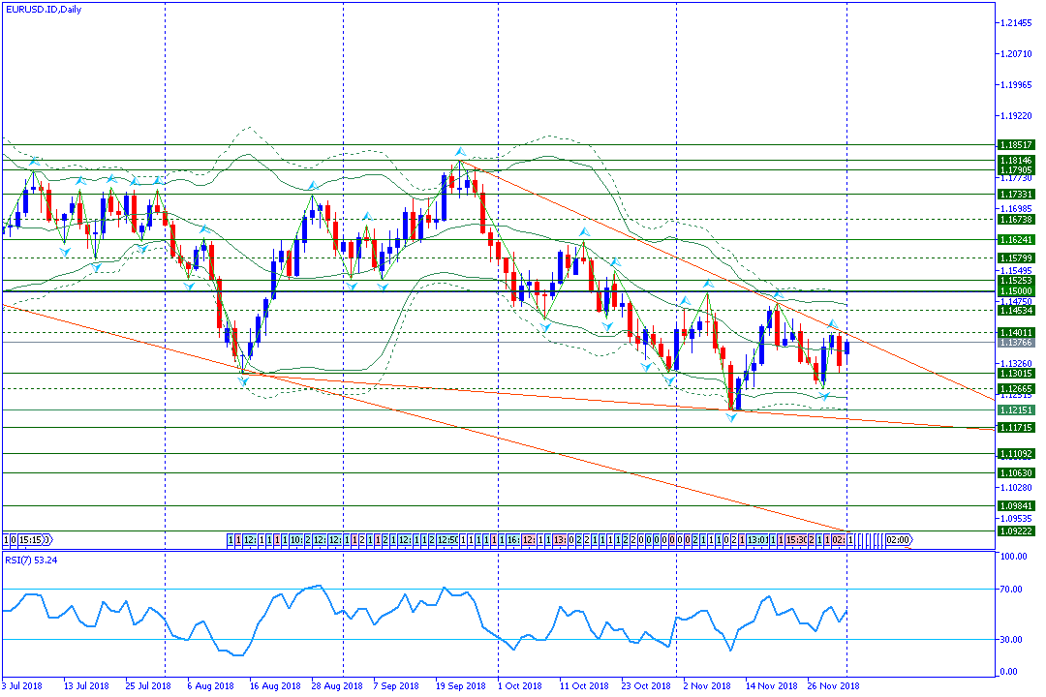Click the up fractal arrow at September peak
Viewport: 1046px width, 697px height.
(460, 152)
